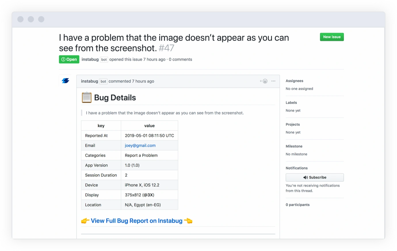The width and height of the screenshot is (397, 251).
Task: Click the Subscribe notifications button
Action: pos(315,177)
